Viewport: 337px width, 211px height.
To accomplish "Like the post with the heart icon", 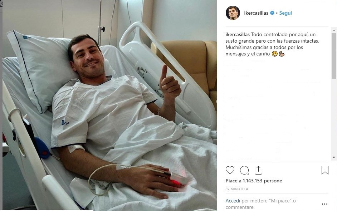I will 230,170.
